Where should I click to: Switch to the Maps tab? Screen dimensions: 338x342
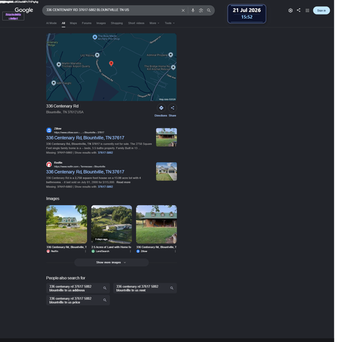[x=74, y=23]
